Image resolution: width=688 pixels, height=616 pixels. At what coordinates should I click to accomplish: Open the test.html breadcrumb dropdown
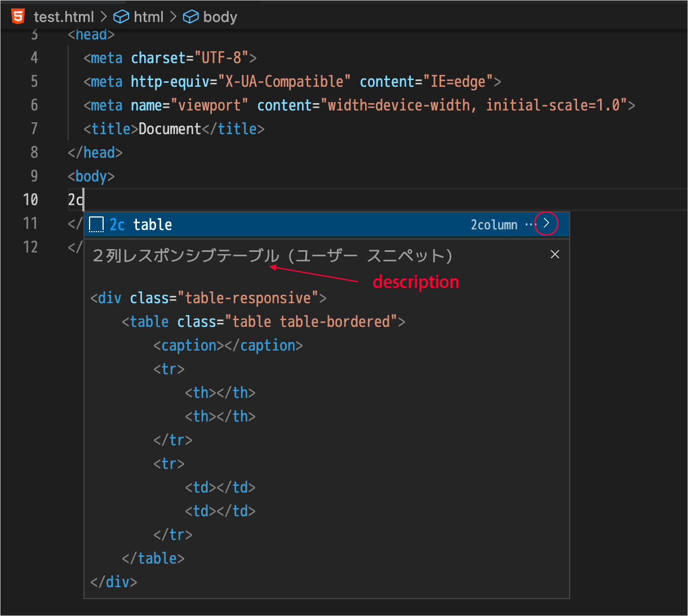point(64,17)
